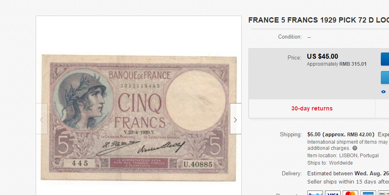Click the approximate RMB 315.01 conversion
The width and height of the screenshot is (389, 195).
click(336, 64)
